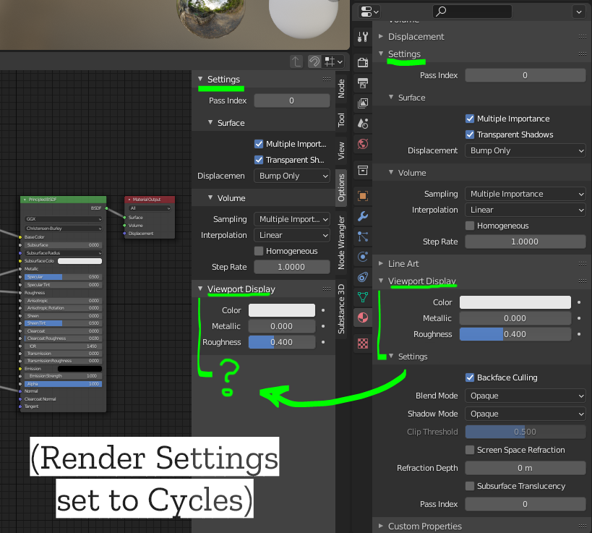This screenshot has height=533, width=592.
Task: Click animate dot next to sidebar Metallic
Action: tap(323, 326)
